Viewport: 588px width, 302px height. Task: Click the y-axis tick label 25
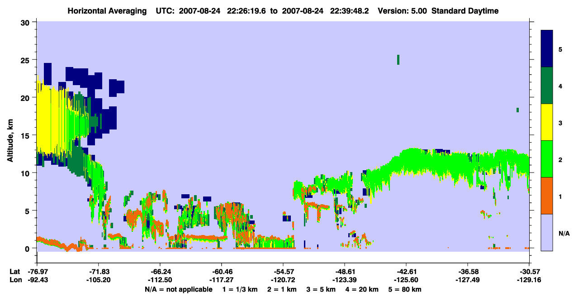coord(26,60)
